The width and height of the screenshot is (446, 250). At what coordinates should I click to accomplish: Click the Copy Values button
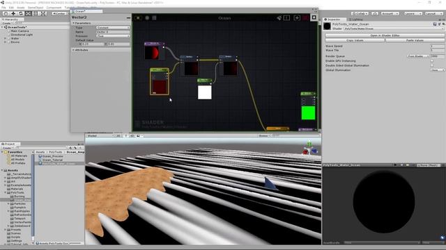(355, 40)
